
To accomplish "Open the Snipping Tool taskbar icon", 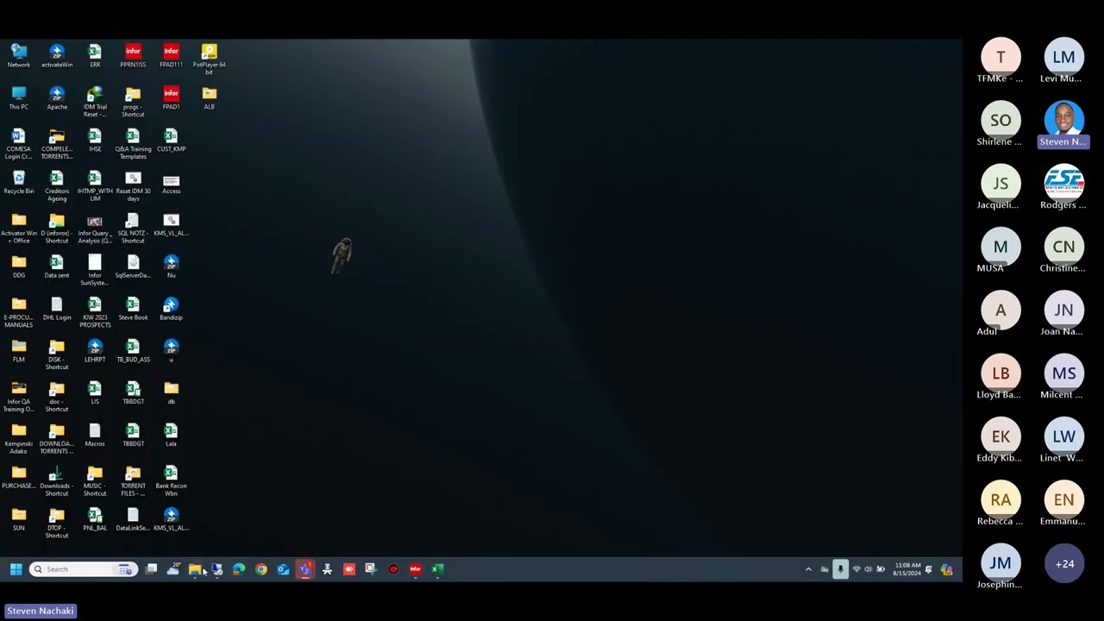I will point(371,569).
